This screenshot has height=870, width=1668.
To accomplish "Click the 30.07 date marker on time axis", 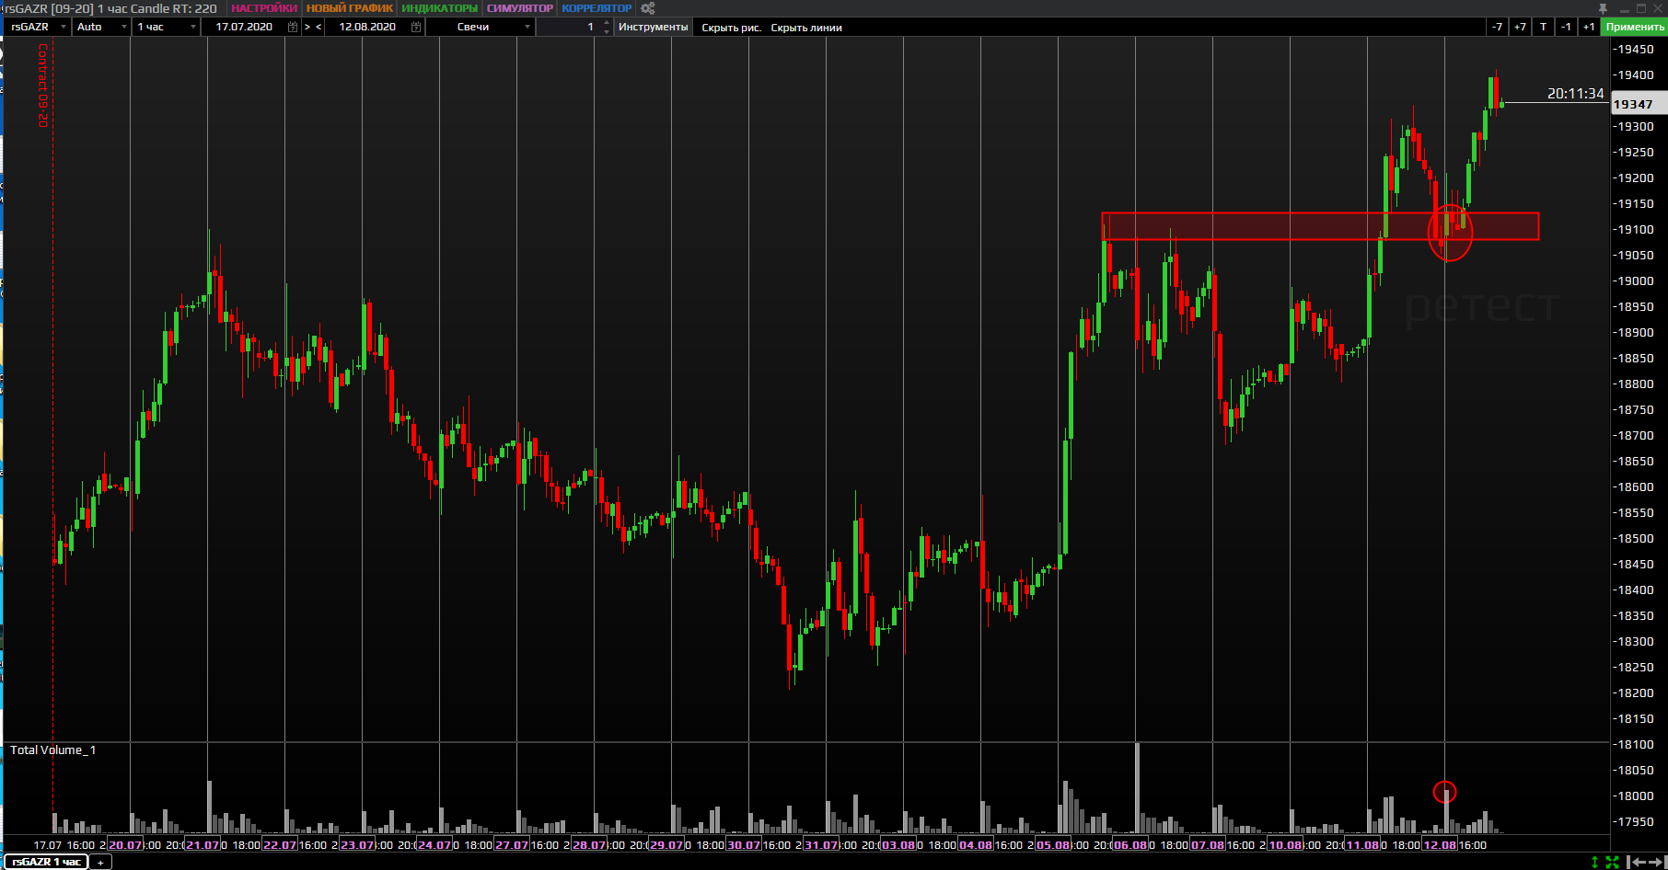I will coord(744,844).
